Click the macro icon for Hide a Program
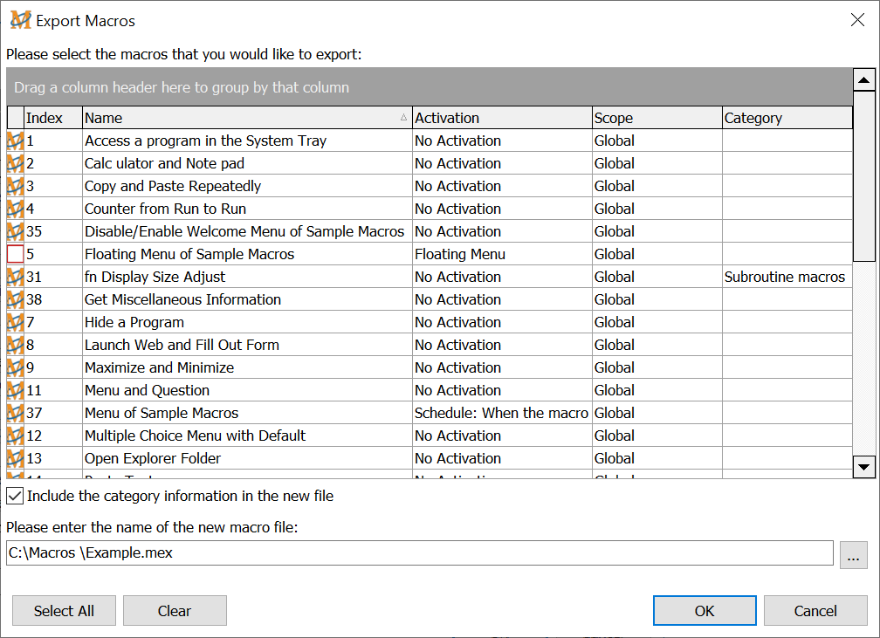 (x=15, y=322)
